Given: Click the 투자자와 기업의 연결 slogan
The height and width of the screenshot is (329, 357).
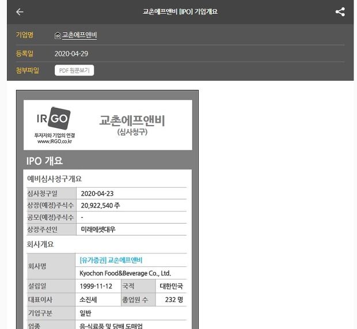Looking at the screenshot, I should [55, 135].
